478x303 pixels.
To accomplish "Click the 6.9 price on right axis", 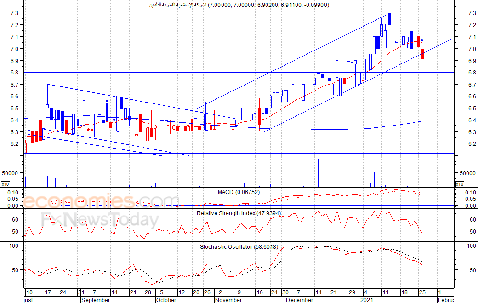I will coord(472,61).
